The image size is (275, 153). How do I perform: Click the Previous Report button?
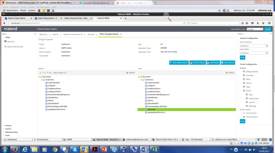pos(197,63)
